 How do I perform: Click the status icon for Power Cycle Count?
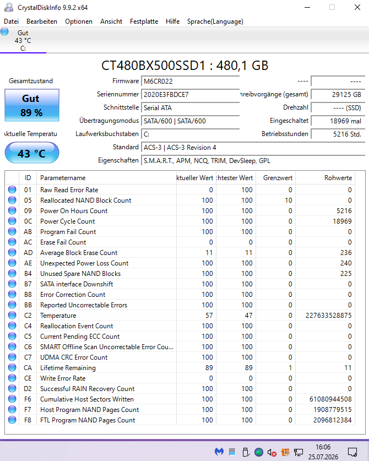coord(12,221)
